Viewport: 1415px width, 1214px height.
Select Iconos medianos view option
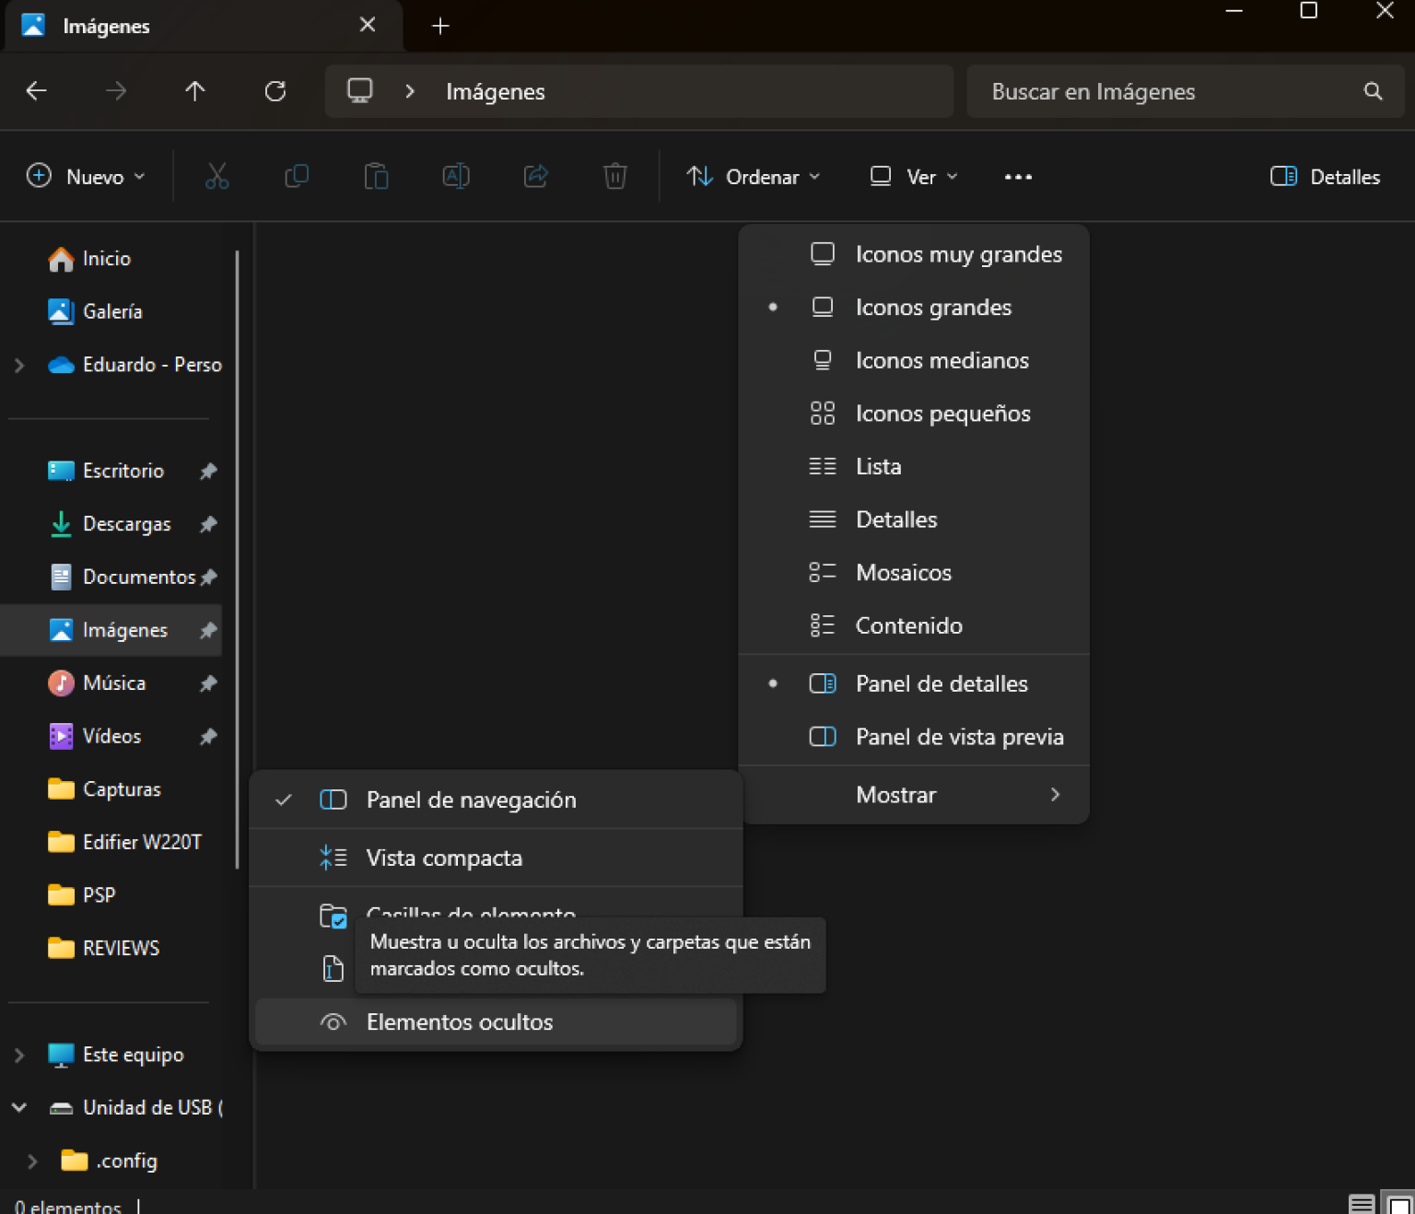click(x=941, y=360)
